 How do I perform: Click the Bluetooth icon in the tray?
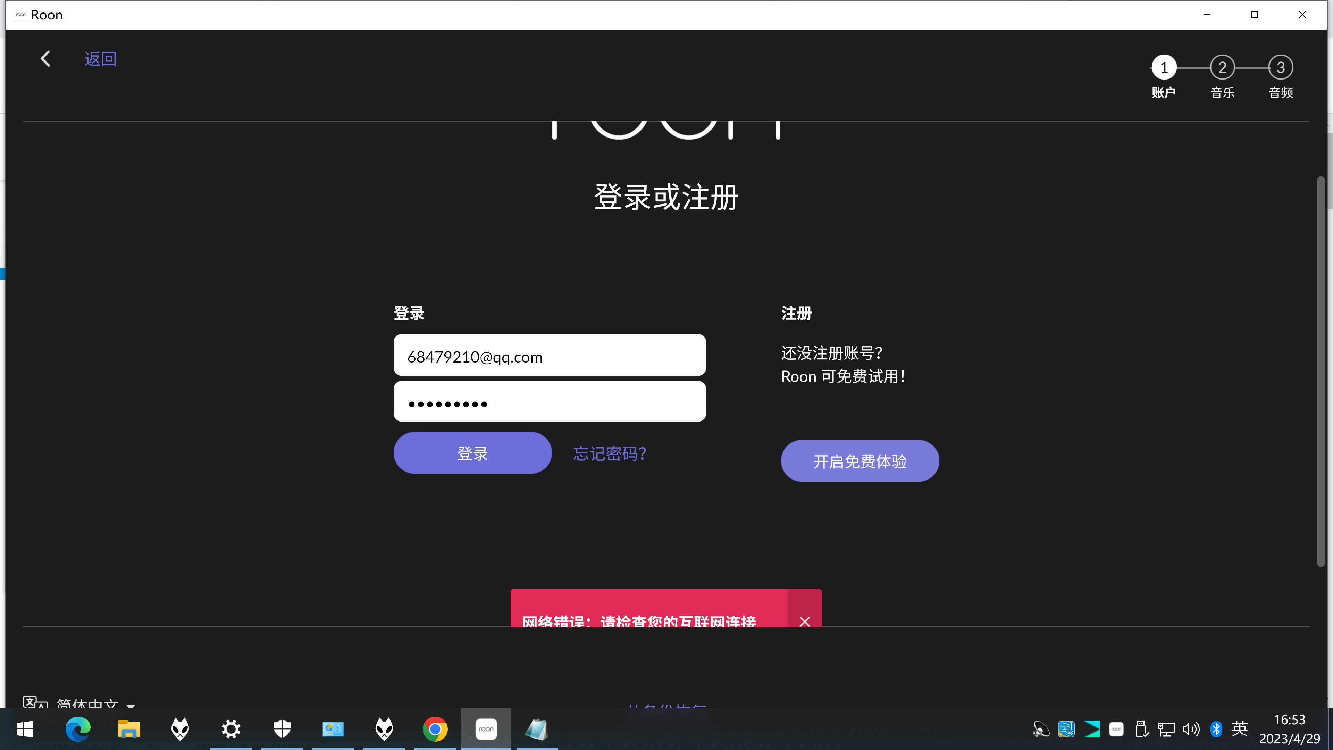click(x=1216, y=729)
